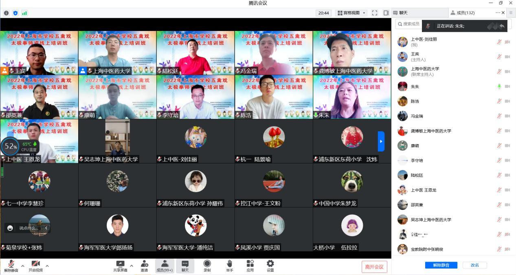Enter full screen mode icon
Image resolution: width=516 pixels, height=275 pixels.
coord(374,13)
